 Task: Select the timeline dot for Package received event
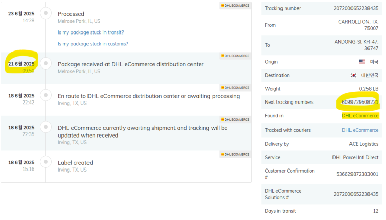[46, 63]
